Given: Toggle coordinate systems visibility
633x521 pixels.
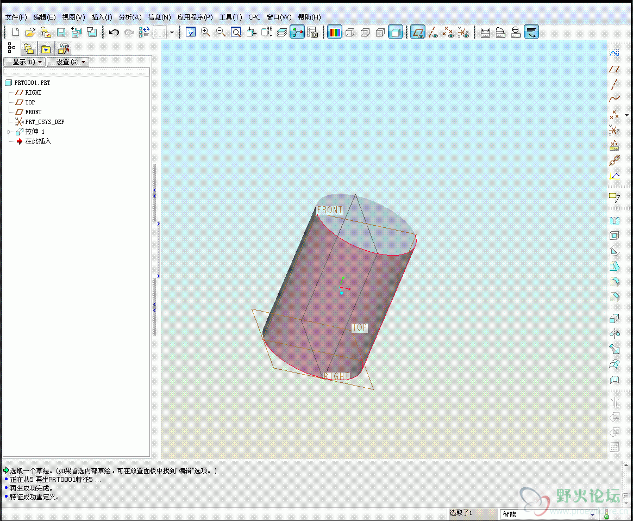Looking at the screenshot, I should click(463, 32).
